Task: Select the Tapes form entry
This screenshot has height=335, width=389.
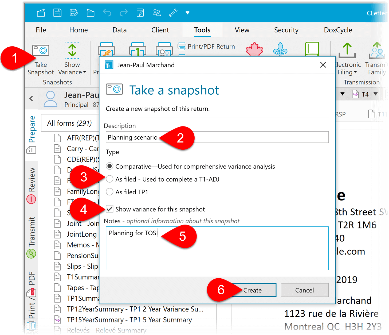Action: pos(77,288)
